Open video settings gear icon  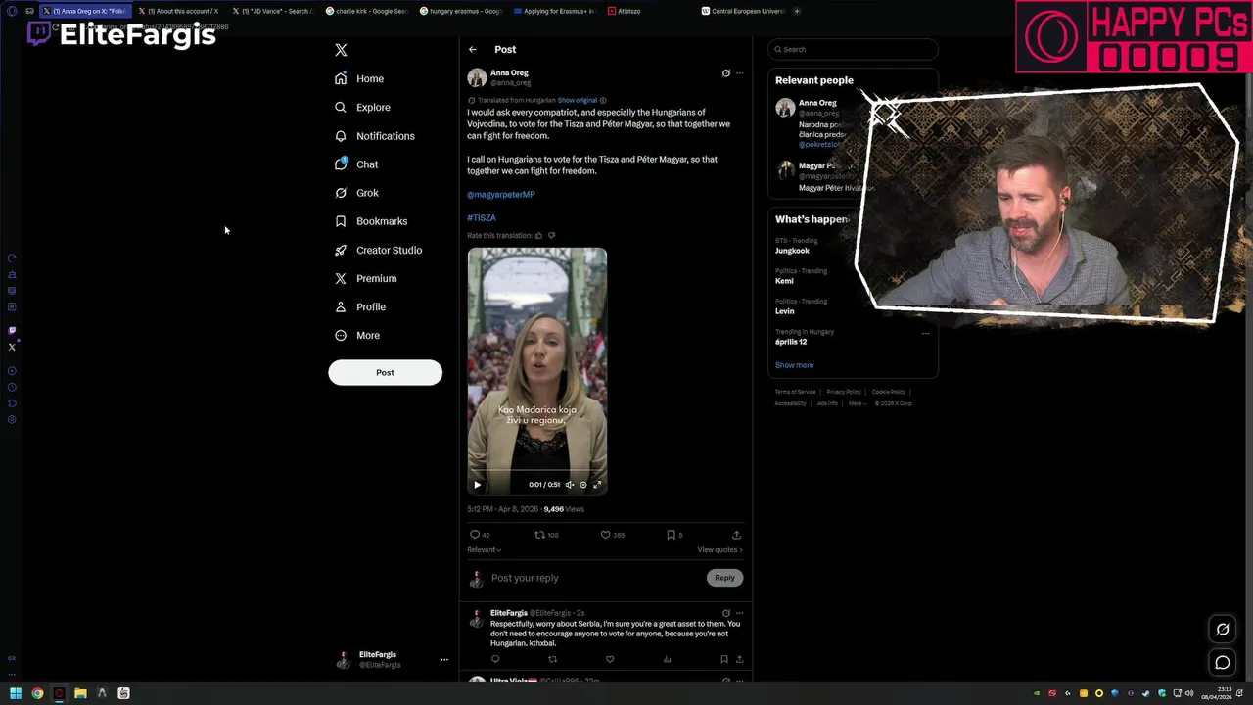(583, 485)
